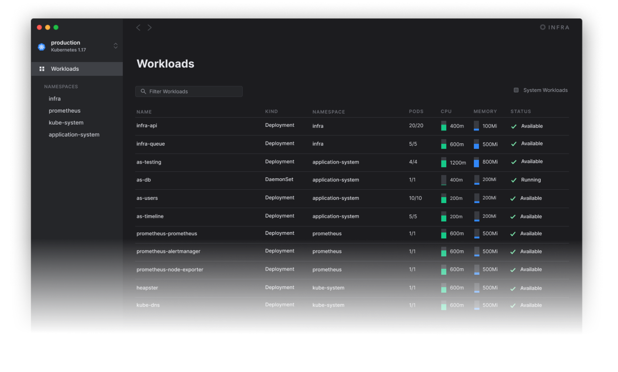This screenshot has height=372, width=618.
Task: Open sorting options on the NAME column header
Action: 144,112
